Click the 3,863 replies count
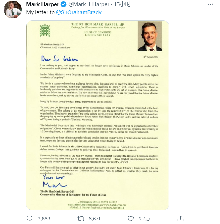The height and width of the screenshot is (224, 220). click(x=44, y=219)
